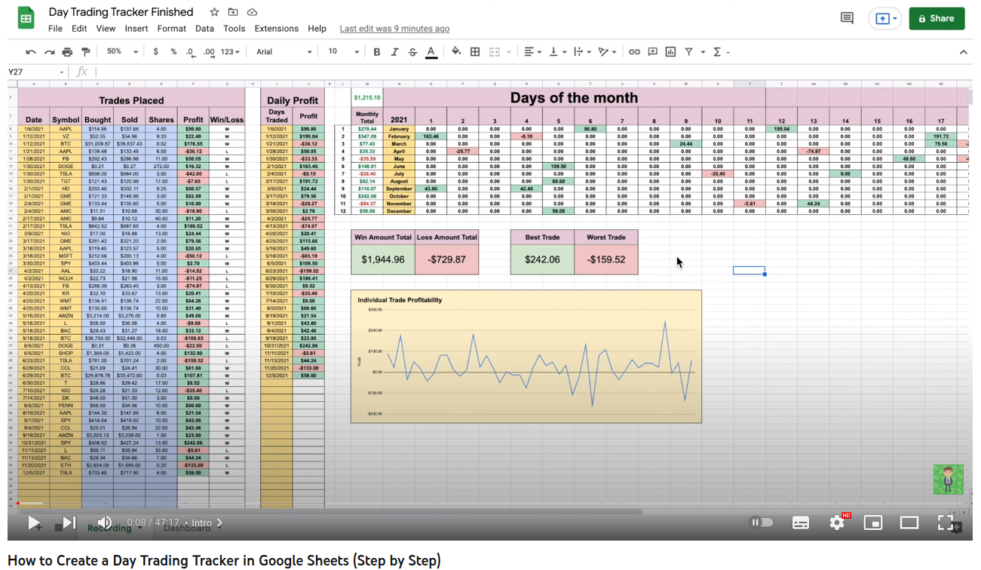Check the cloud save status icon
The image size is (981, 570).
tap(252, 12)
